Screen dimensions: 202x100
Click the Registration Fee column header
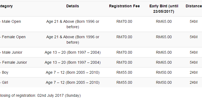click(124, 6)
